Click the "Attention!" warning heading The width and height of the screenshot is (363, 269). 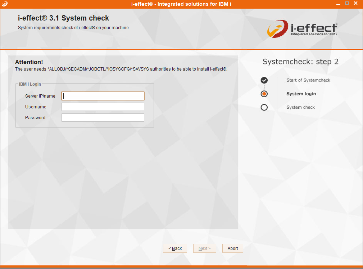tap(29, 62)
